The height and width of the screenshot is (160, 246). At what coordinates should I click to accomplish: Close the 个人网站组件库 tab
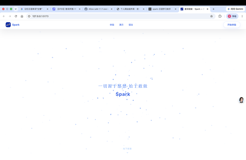coord(144,9)
